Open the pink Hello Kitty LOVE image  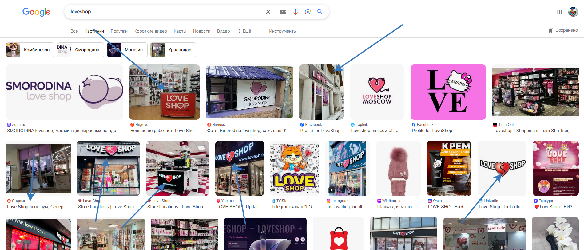click(448, 92)
